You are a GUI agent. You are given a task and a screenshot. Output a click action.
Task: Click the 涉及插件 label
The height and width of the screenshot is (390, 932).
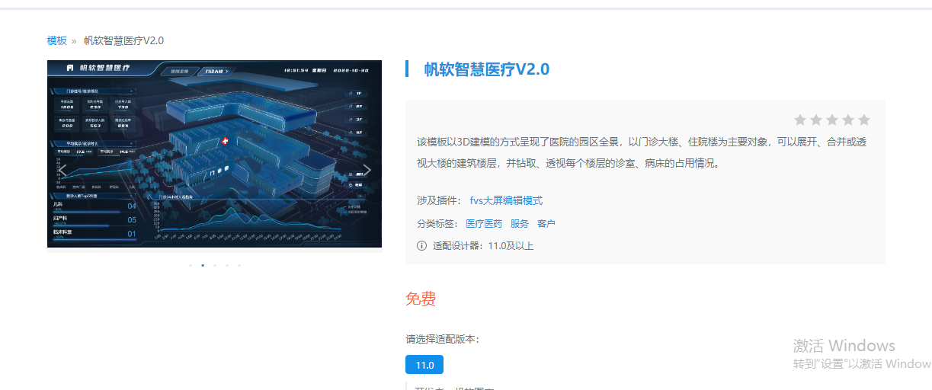coord(439,200)
